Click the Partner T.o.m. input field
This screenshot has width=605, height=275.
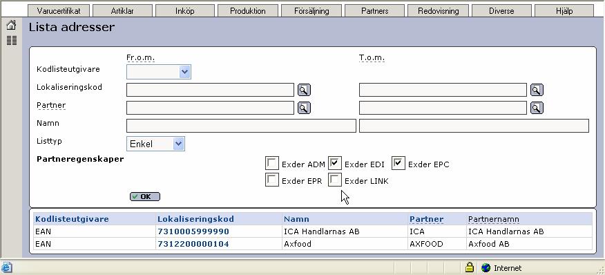coord(443,108)
